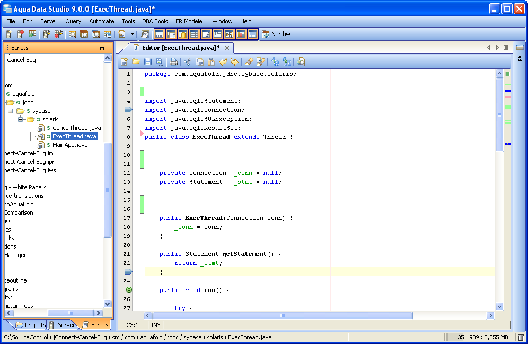Image resolution: width=528 pixels, height=344 pixels.
Task: Toggle the bookmark marker beside line 5
Action: pos(128,110)
